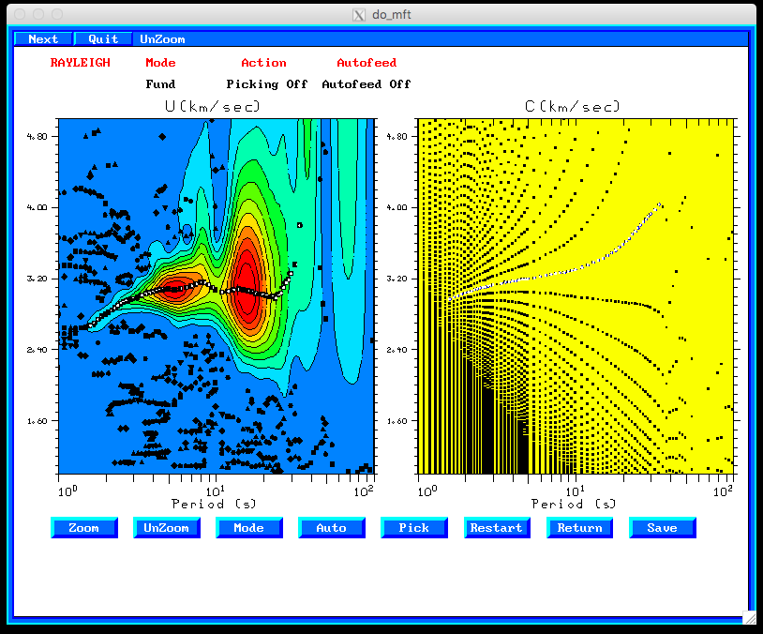Click the Period (s) label under right plot
763x634 pixels.
pyautogui.click(x=574, y=504)
